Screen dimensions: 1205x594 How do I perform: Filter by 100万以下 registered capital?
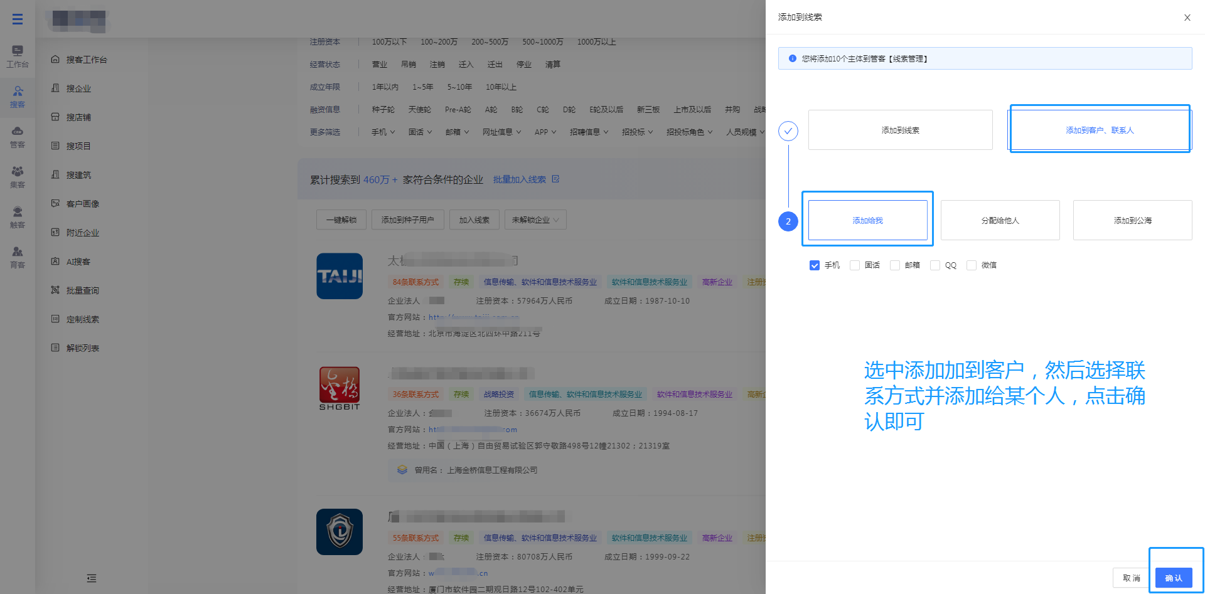tap(389, 42)
